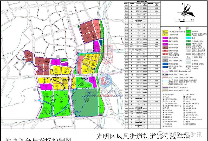Screen dimensions: 208x141
Task: Click the 加油加气站 legend icon
Action: (184, 106)
